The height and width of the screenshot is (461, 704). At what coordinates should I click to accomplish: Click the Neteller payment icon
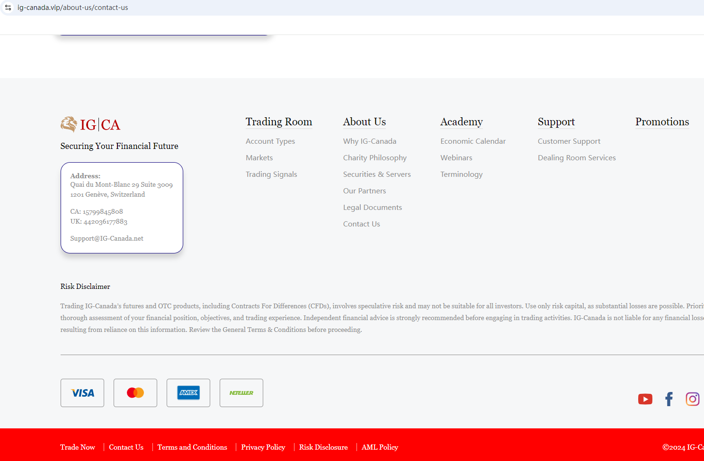[x=241, y=393]
